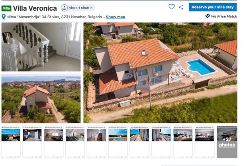This screenshot has width=245, height=166.
Task: Open the villa with sea view photo
Action: [x=41, y=99]
